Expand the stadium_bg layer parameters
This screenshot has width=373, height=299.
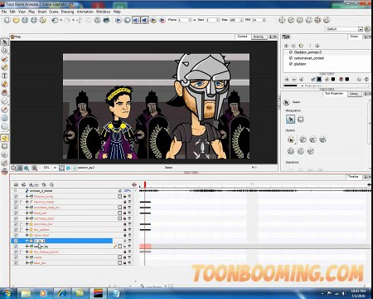27,247
